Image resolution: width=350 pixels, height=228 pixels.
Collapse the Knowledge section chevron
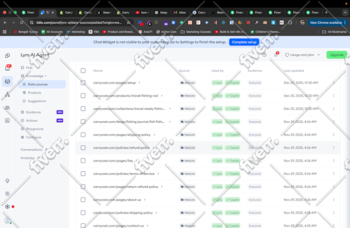pyautogui.click(x=46, y=76)
